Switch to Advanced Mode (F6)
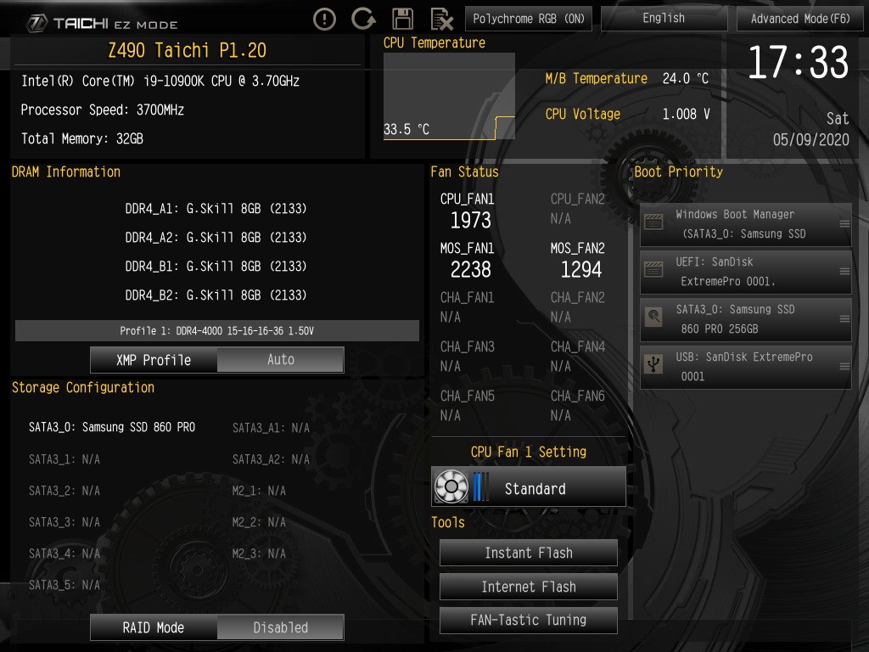The width and height of the screenshot is (869, 652). 800,19
